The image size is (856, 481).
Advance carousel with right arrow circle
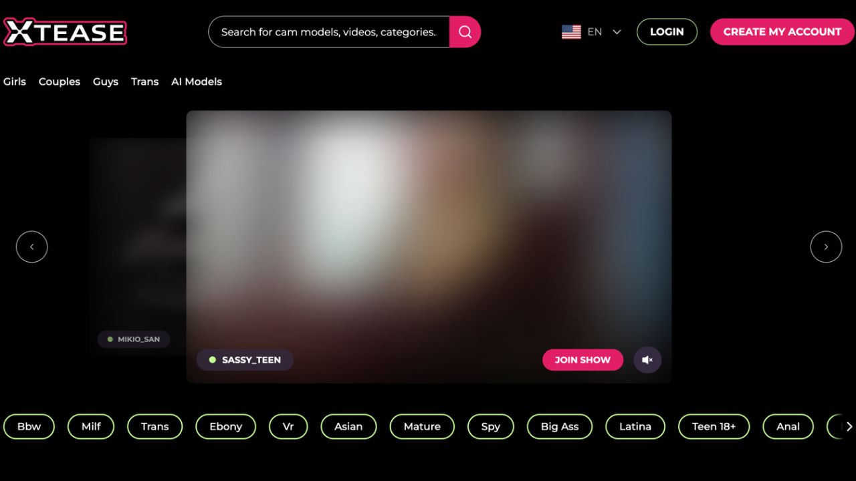pos(826,247)
